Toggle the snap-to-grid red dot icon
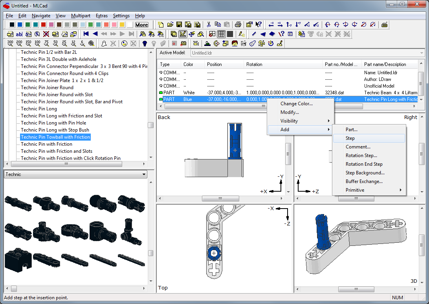 coord(174,43)
